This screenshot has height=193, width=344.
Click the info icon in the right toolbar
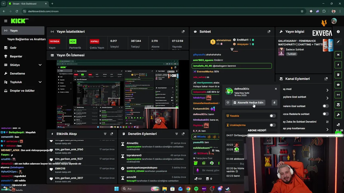(x=338, y=32)
